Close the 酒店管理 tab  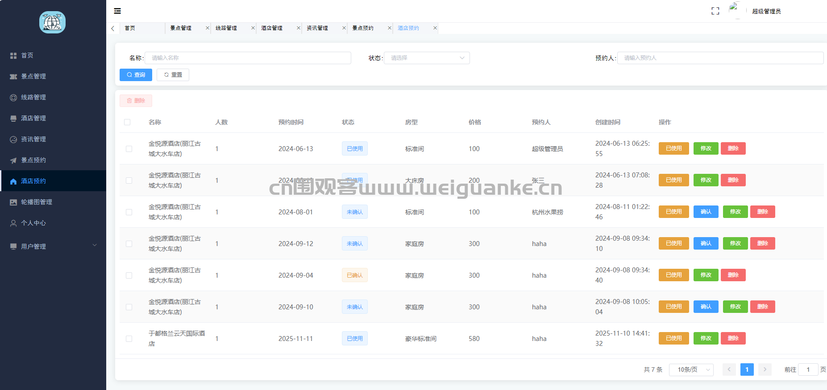[x=299, y=28]
